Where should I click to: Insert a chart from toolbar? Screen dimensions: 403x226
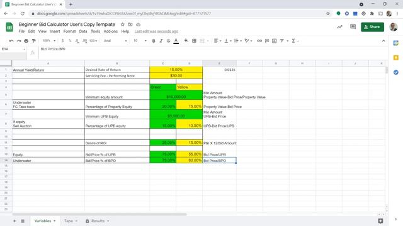point(275,41)
